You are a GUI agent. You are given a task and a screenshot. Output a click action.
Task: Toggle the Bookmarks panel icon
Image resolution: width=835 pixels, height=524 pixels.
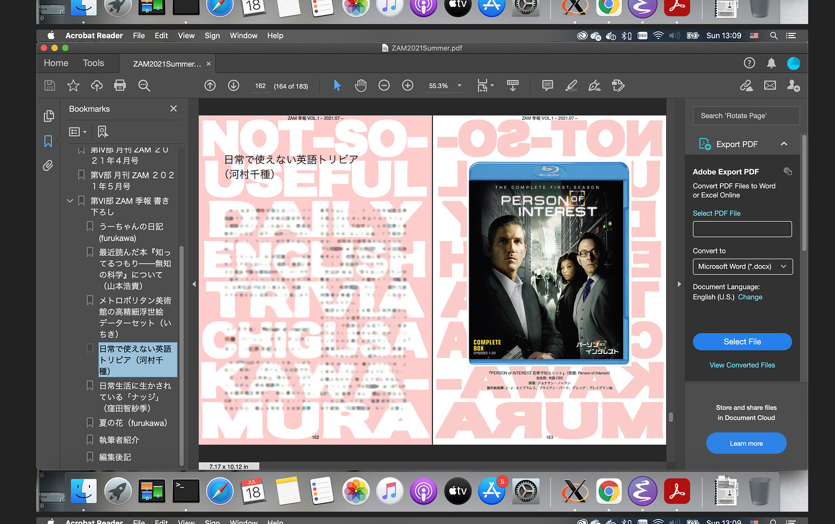48,141
